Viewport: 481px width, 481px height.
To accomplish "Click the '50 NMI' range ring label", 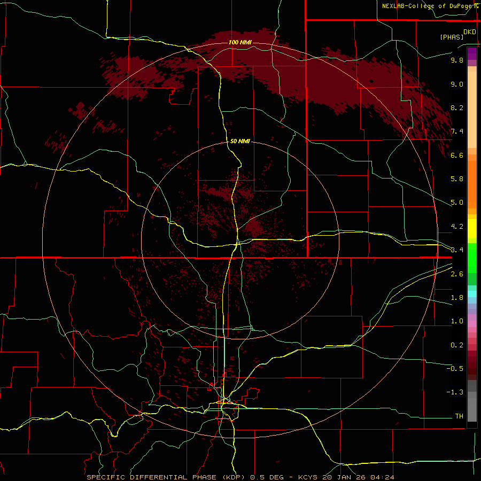I will (x=240, y=141).
